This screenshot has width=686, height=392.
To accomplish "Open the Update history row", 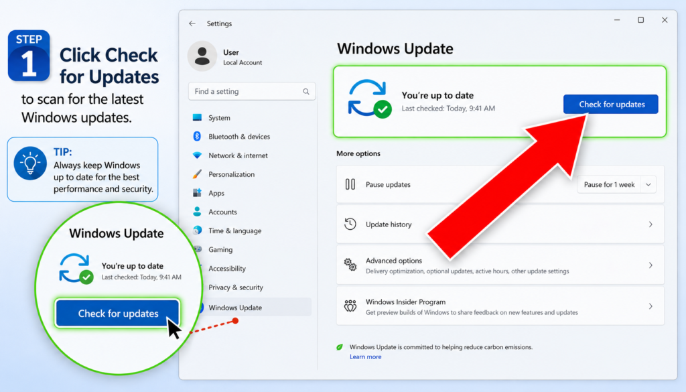I will [500, 224].
